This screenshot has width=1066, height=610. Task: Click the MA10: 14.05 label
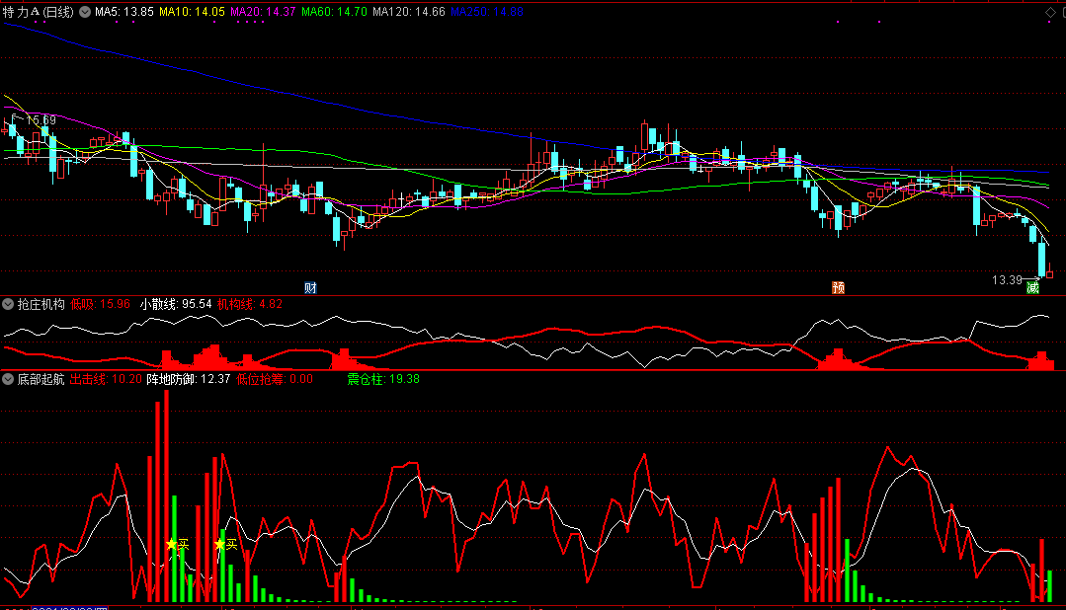(x=192, y=12)
